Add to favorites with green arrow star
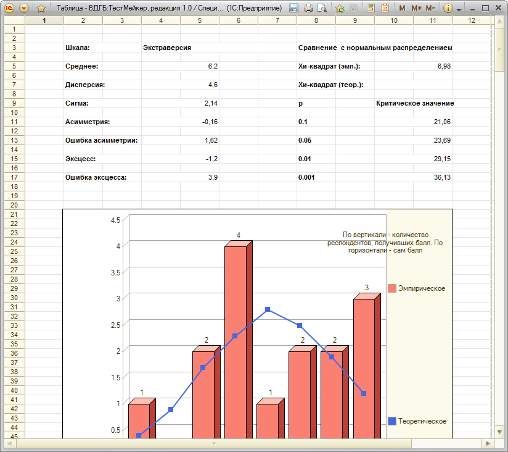Viewport: 508px width, 452px height. click(340, 8)
